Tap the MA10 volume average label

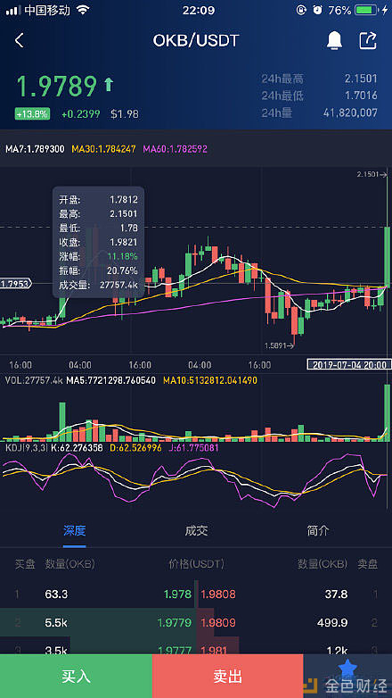tap(209, 380)
